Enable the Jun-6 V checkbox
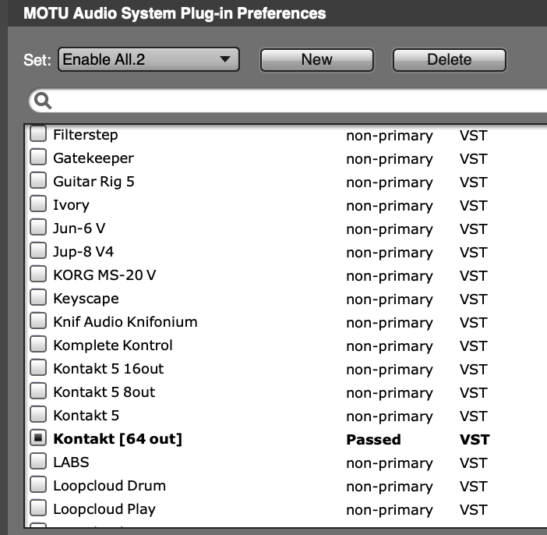Viewport: 547px width, 535px height. click(x=38, y=228)
